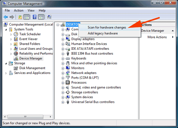Click the Mice and pointing devices icon
The height and width of the screenshot is (128, 178).
tap(68, 63)
